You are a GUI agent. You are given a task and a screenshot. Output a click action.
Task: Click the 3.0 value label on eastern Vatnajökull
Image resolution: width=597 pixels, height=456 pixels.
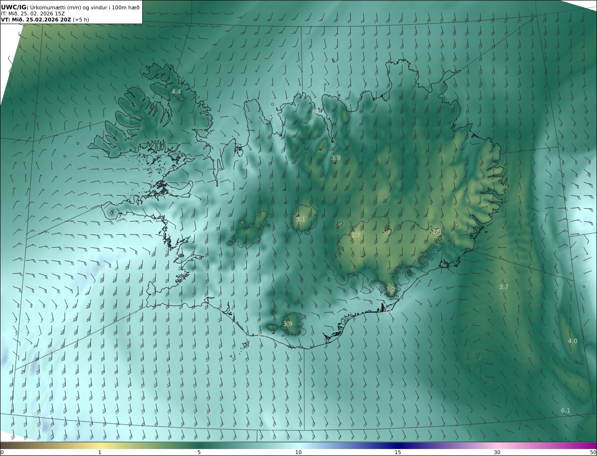[436, 231]
